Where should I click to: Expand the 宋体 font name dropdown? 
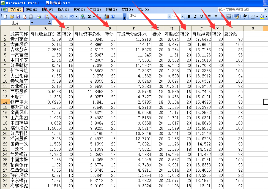click(x=169, y=17)
